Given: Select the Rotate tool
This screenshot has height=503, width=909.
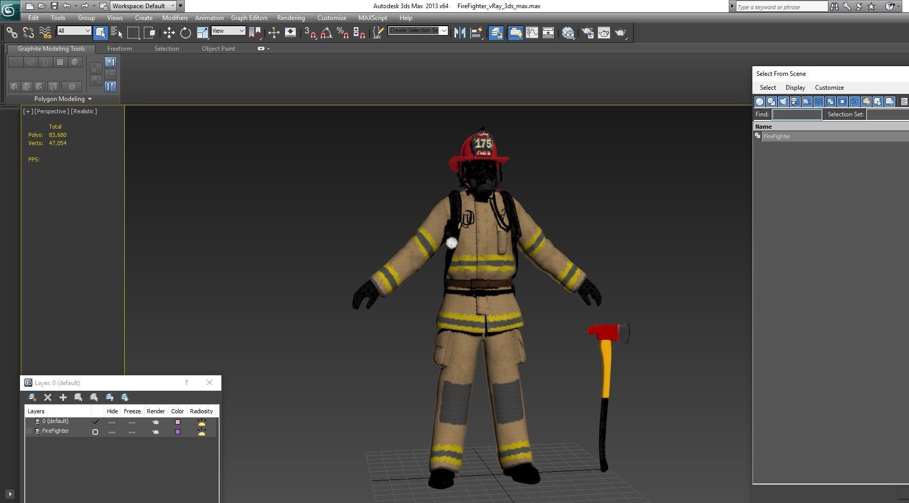Looking at the screenshot, I should pyautogui.click(x=185, y=32).
